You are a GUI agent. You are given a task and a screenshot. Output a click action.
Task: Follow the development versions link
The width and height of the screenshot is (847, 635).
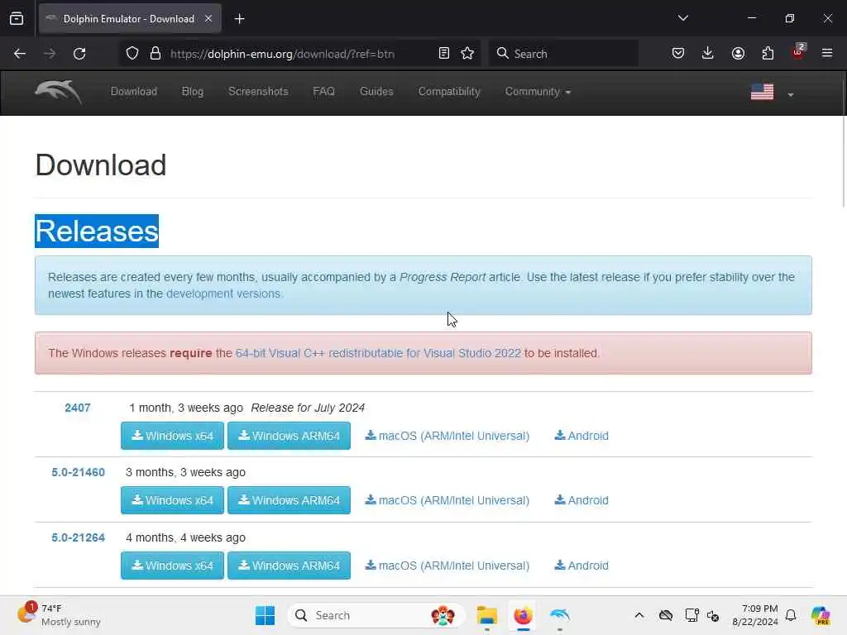(223, 294)
